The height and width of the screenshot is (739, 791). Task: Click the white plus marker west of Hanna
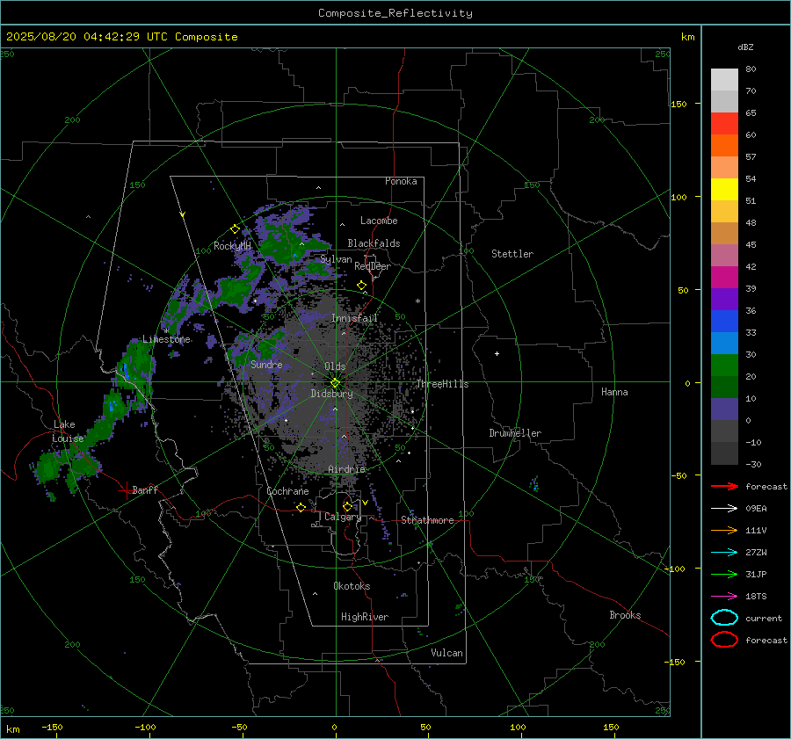[x=497, y=353]
